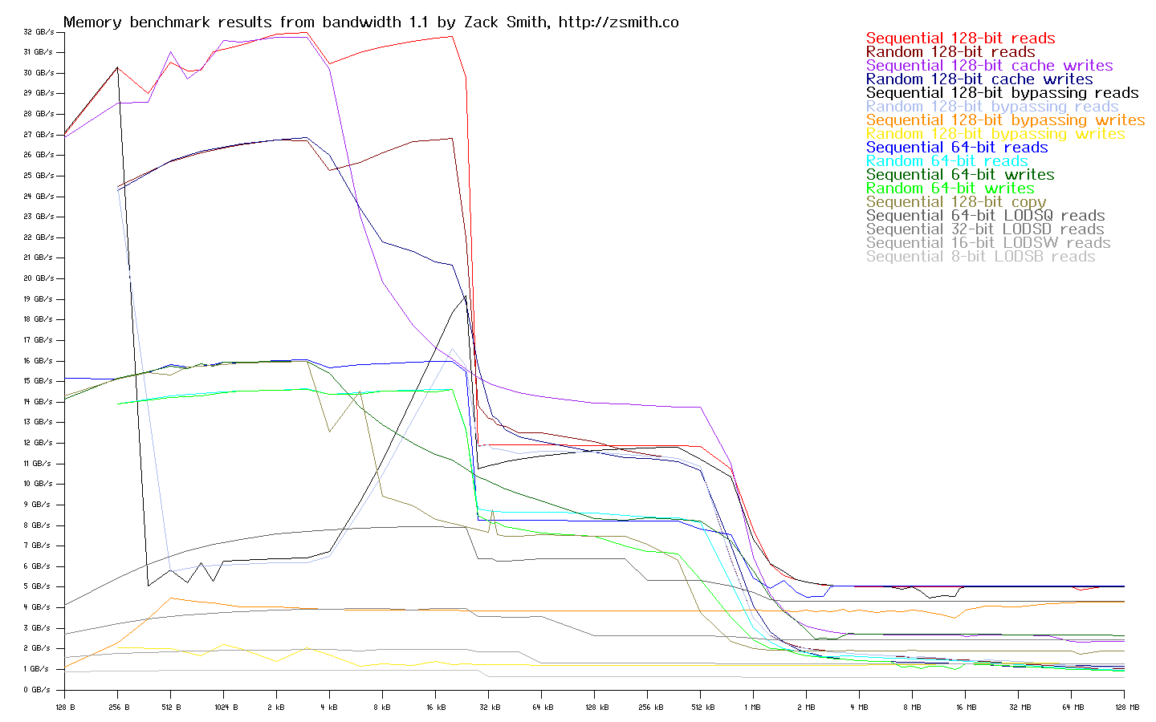This screenshot has width=1156, height=722.
Task: Click legend entry 'Random 64-bit reads'
Action: (947, 161)
